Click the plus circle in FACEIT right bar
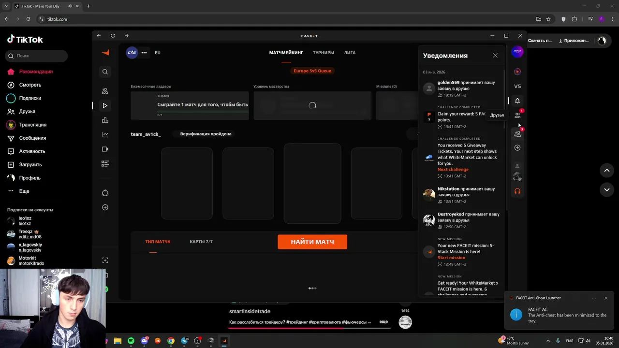This screenshot has height=348, width=619. click(x=517, y=147)
